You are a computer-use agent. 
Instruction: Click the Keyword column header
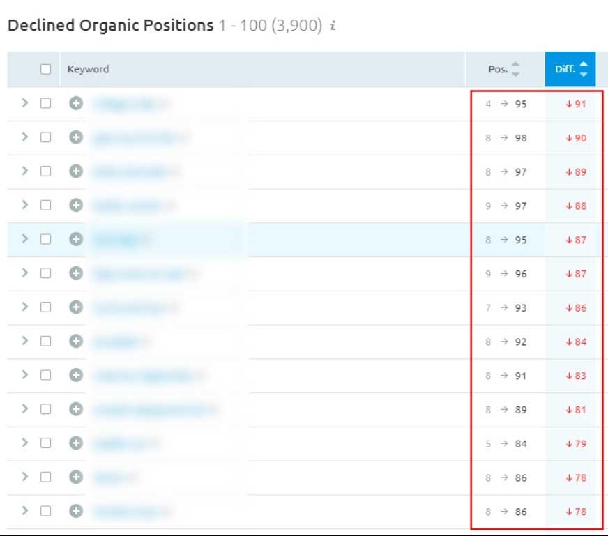[88, 70]
